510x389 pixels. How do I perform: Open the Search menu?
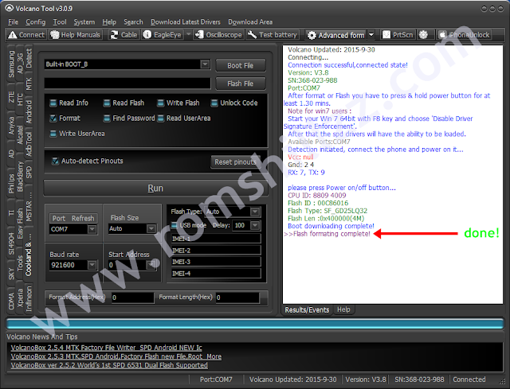coord(133,21)
